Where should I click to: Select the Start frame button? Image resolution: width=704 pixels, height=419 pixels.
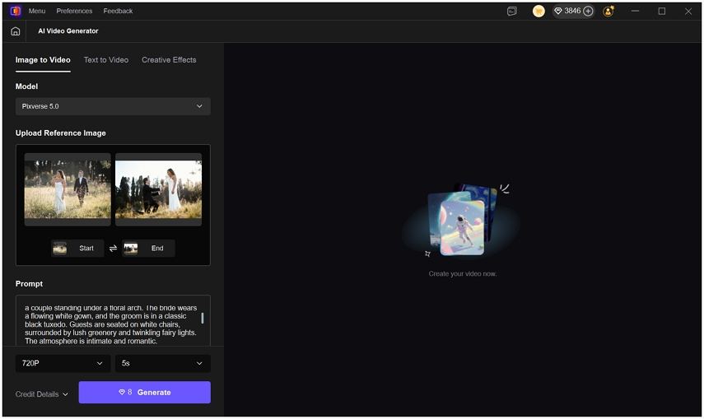pos(77,248)
